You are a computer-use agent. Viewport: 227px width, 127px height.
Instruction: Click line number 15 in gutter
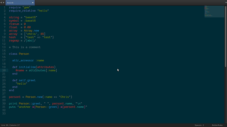(4, 54)
